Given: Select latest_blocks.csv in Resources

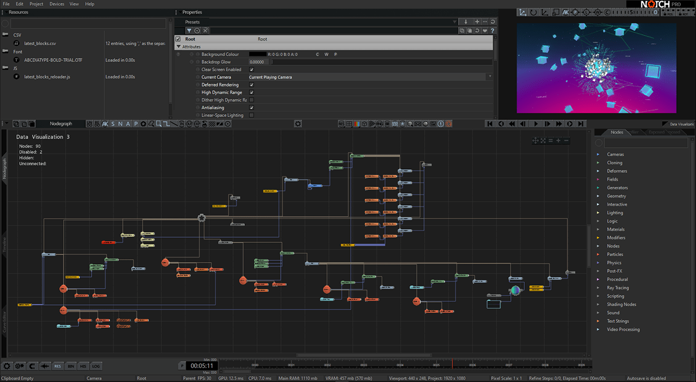Looking at the screenshot, I should coord(40,43).
